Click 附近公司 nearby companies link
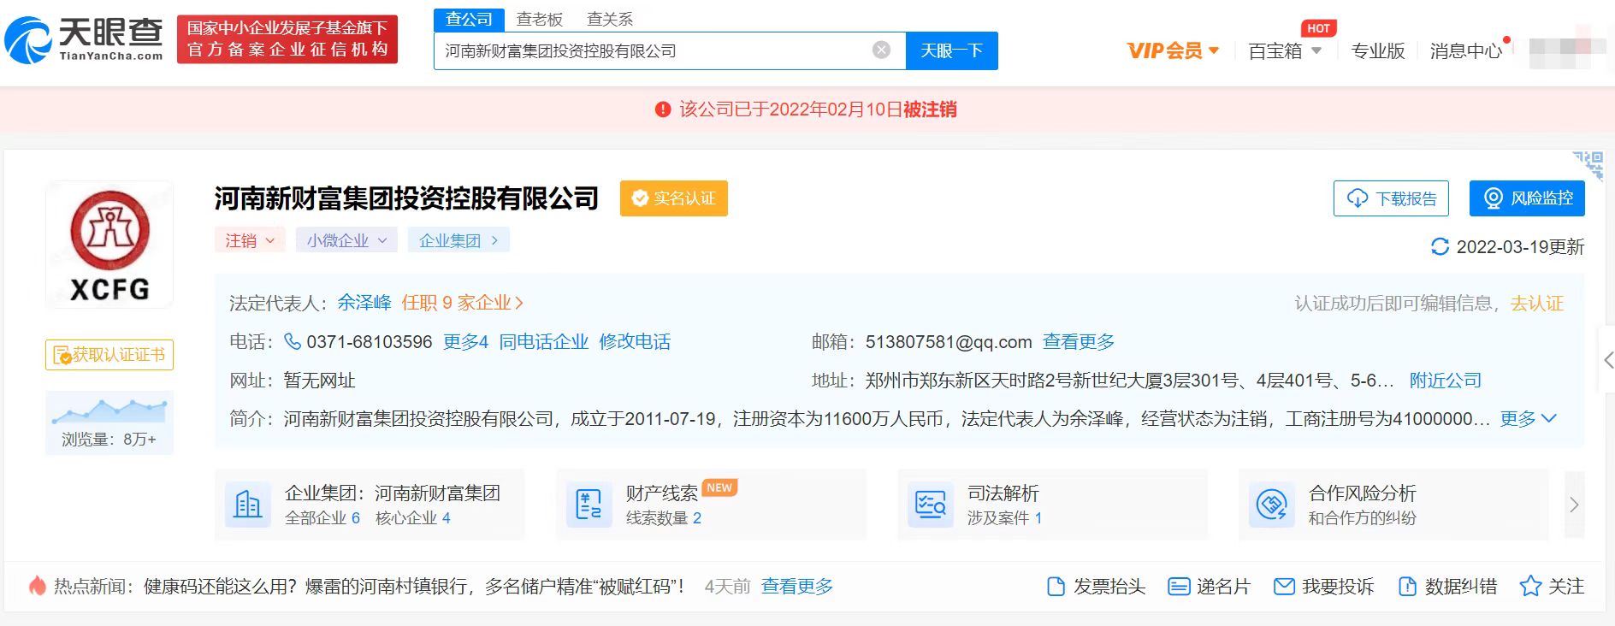The height and width of the screenshot is (626, 1615). click(1446, 381)
